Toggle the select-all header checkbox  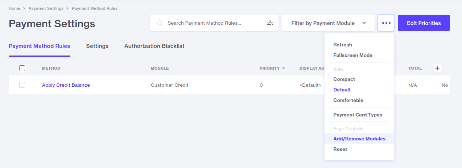click(22, 68)
